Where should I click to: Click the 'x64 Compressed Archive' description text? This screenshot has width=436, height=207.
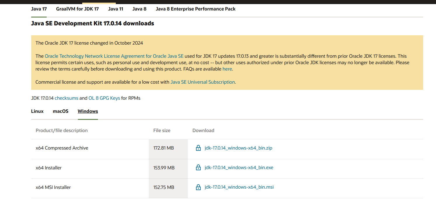click(x=62, y=148)
